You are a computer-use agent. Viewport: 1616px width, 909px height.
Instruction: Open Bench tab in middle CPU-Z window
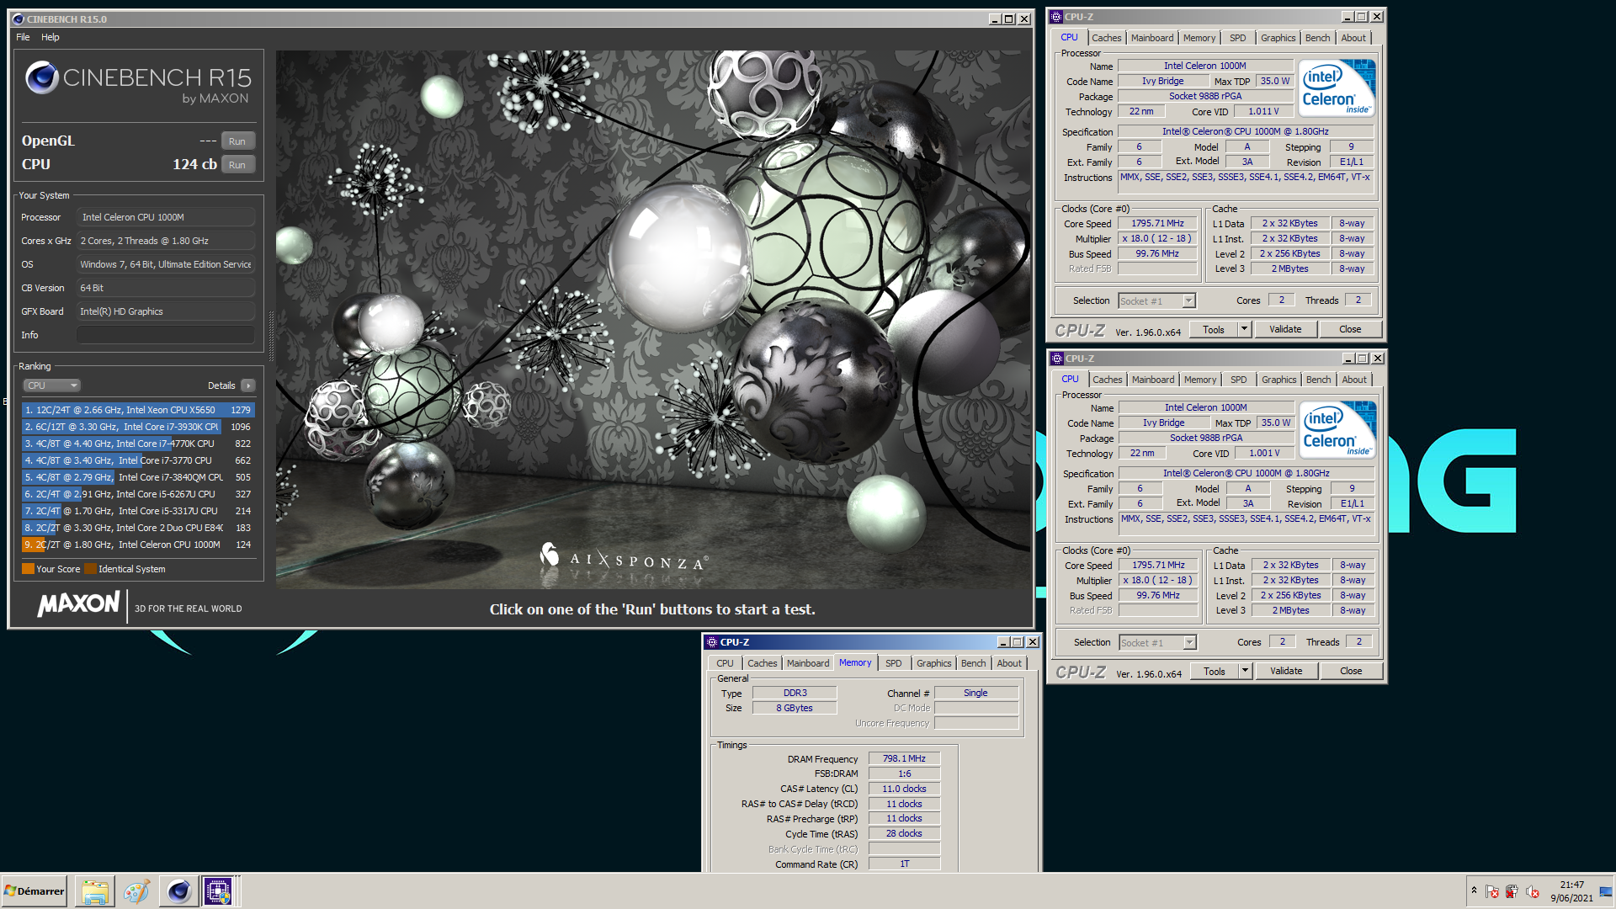(x=1318, y=380)
